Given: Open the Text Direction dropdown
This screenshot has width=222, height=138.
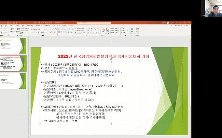Looking at the screenshot, I should click(x=80, y=28).
